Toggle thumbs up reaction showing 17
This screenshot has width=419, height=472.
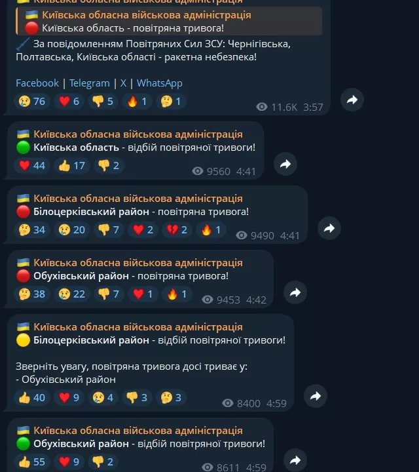(x=72, y=166)
